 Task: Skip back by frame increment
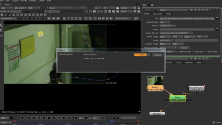[76, 118]
